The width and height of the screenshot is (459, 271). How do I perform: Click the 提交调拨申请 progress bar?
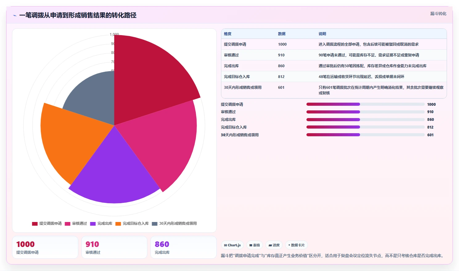pyautogui.click(x=365, y=104)
